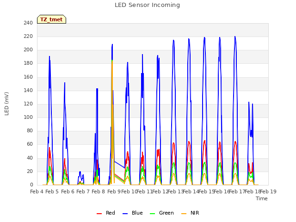The height and width of the screenshot is (222, 296).
Task: Click the Feb 19 x-axis tick label
Action: 268,191
